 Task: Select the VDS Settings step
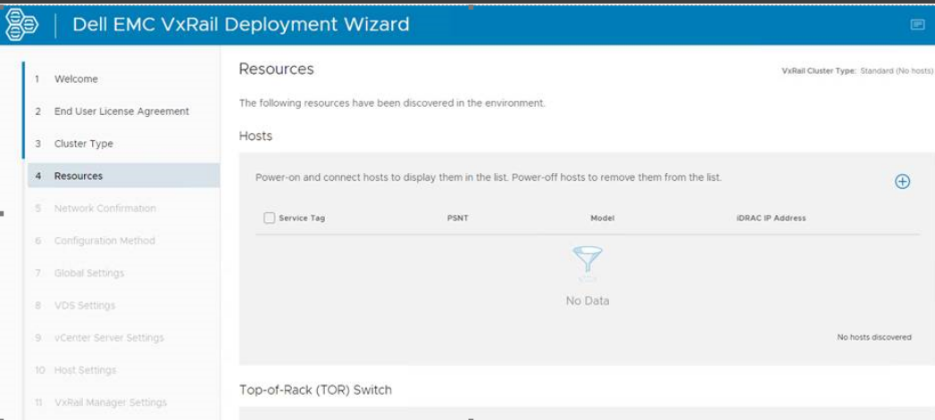(x=122, y=306)
